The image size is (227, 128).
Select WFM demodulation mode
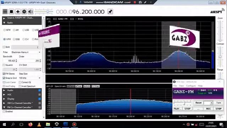(5, 39)
